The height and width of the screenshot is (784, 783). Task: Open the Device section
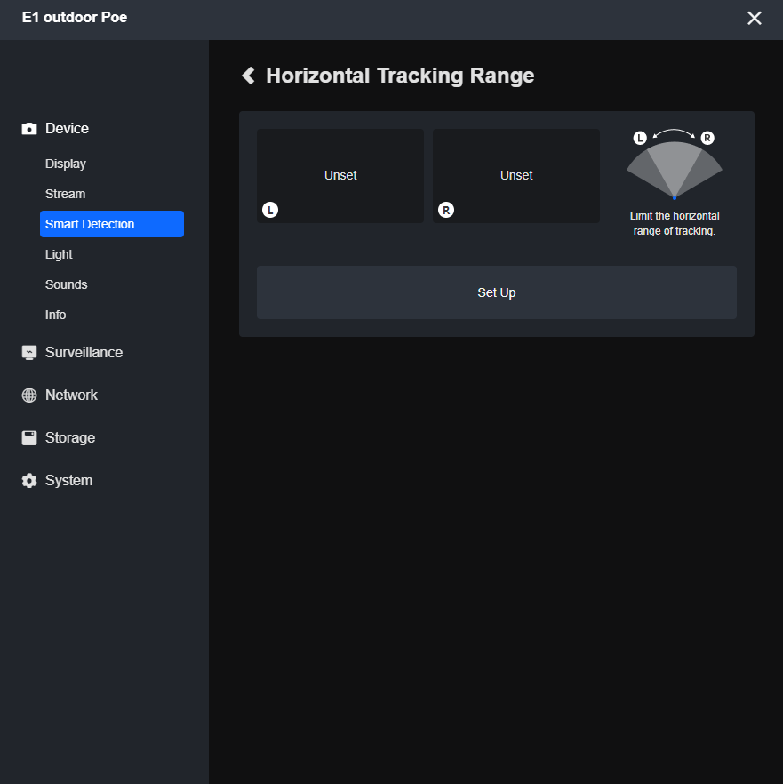(x=67, y=129)
